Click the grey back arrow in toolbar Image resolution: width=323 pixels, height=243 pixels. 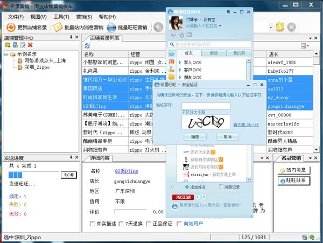tap(158, 27)
